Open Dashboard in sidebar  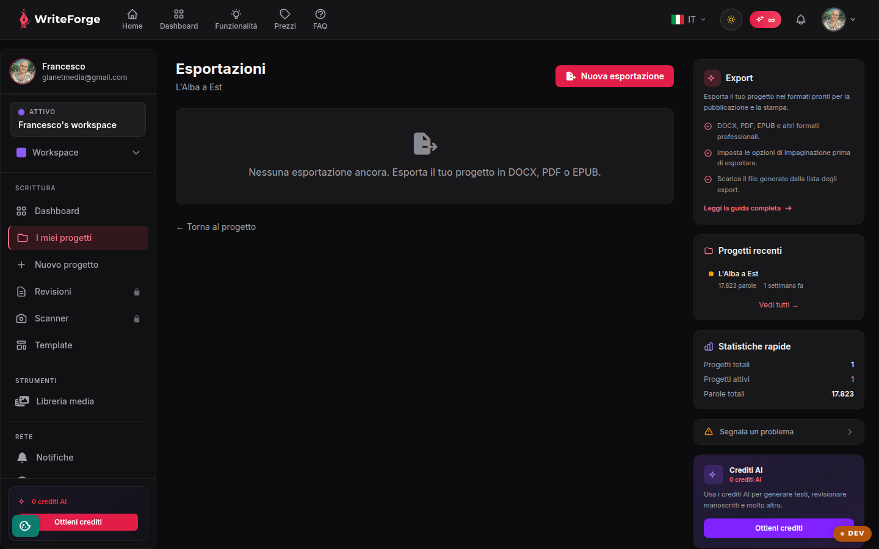pos(78,211)
